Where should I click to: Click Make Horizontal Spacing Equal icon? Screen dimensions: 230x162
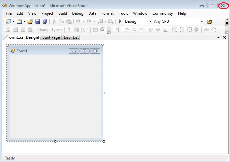click(x=206, y=30)
